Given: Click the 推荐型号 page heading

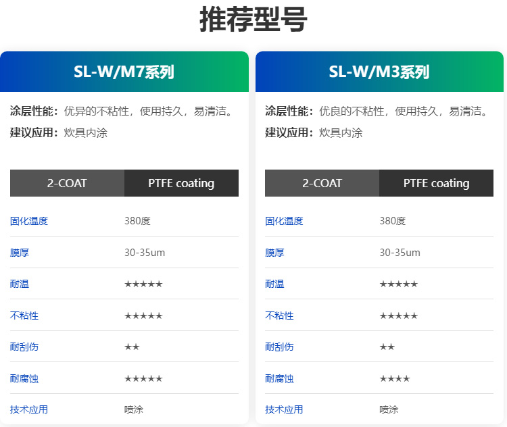Looking at the screenshot, I should (x=254, y=20).
